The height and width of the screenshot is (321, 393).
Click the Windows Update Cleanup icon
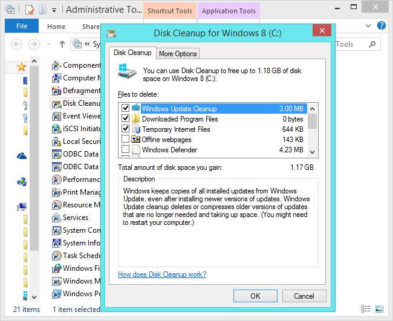click(x=136, y=108)
